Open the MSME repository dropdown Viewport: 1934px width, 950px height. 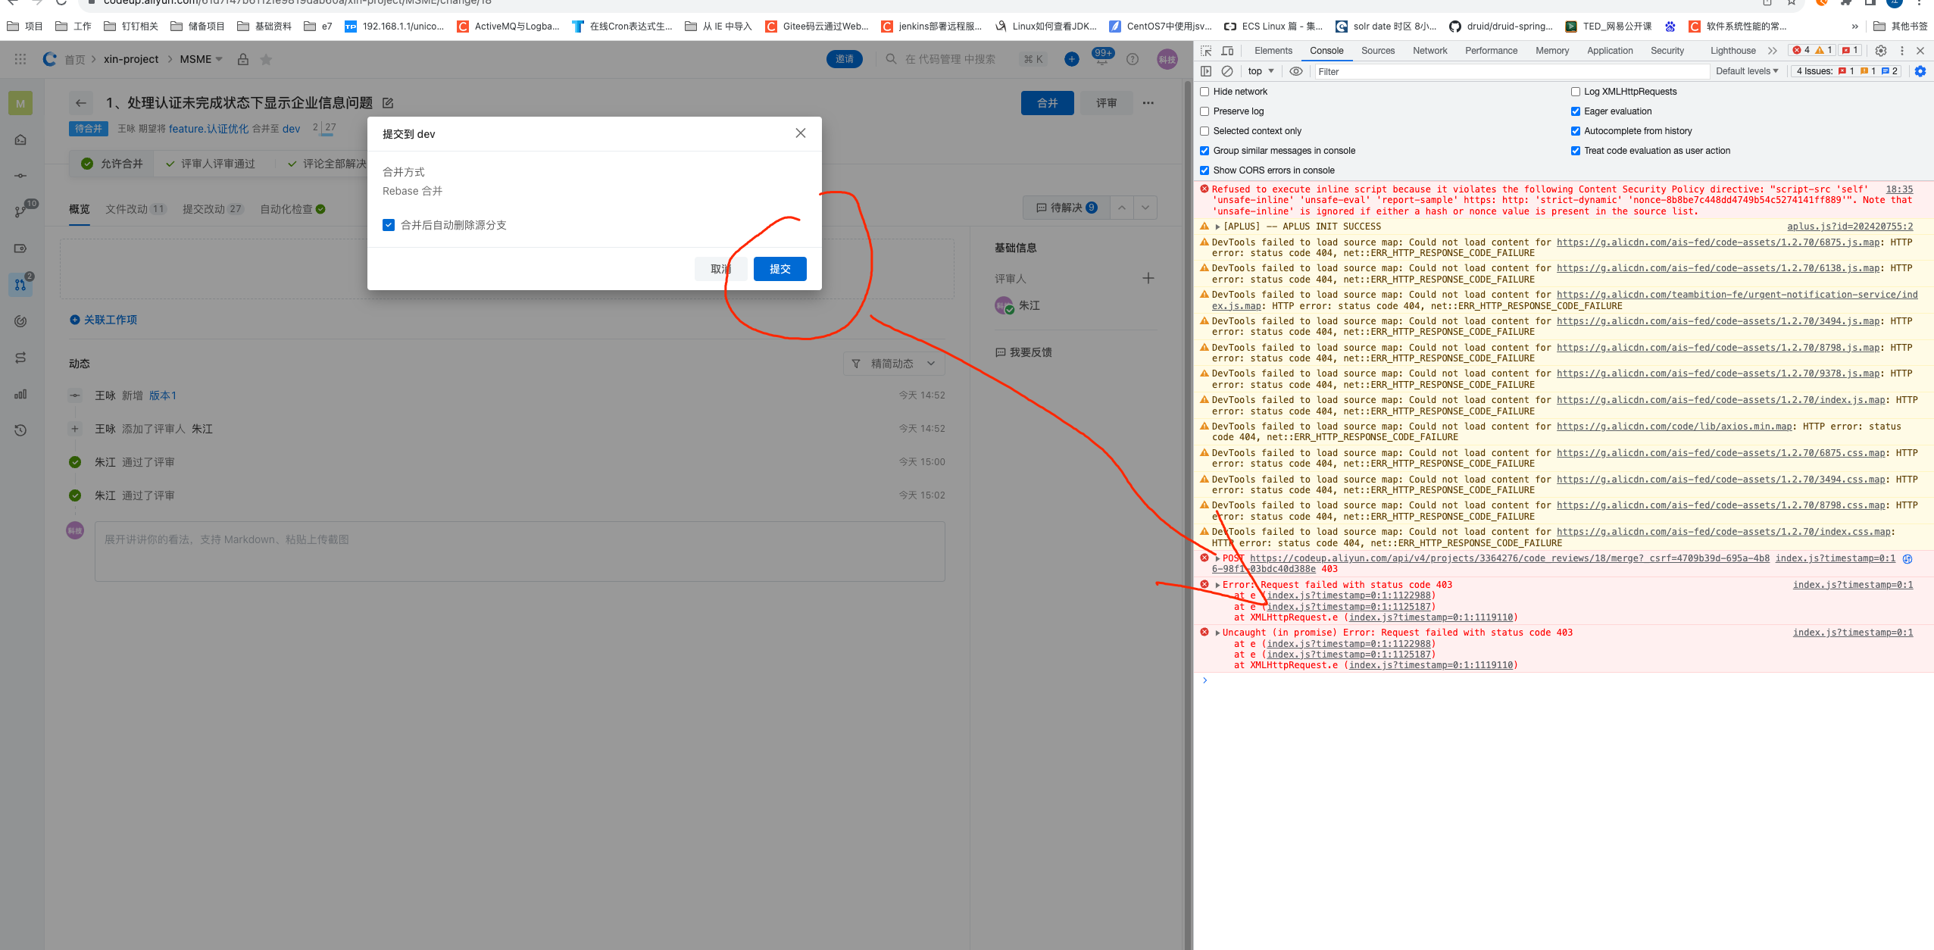pos(201,59)
